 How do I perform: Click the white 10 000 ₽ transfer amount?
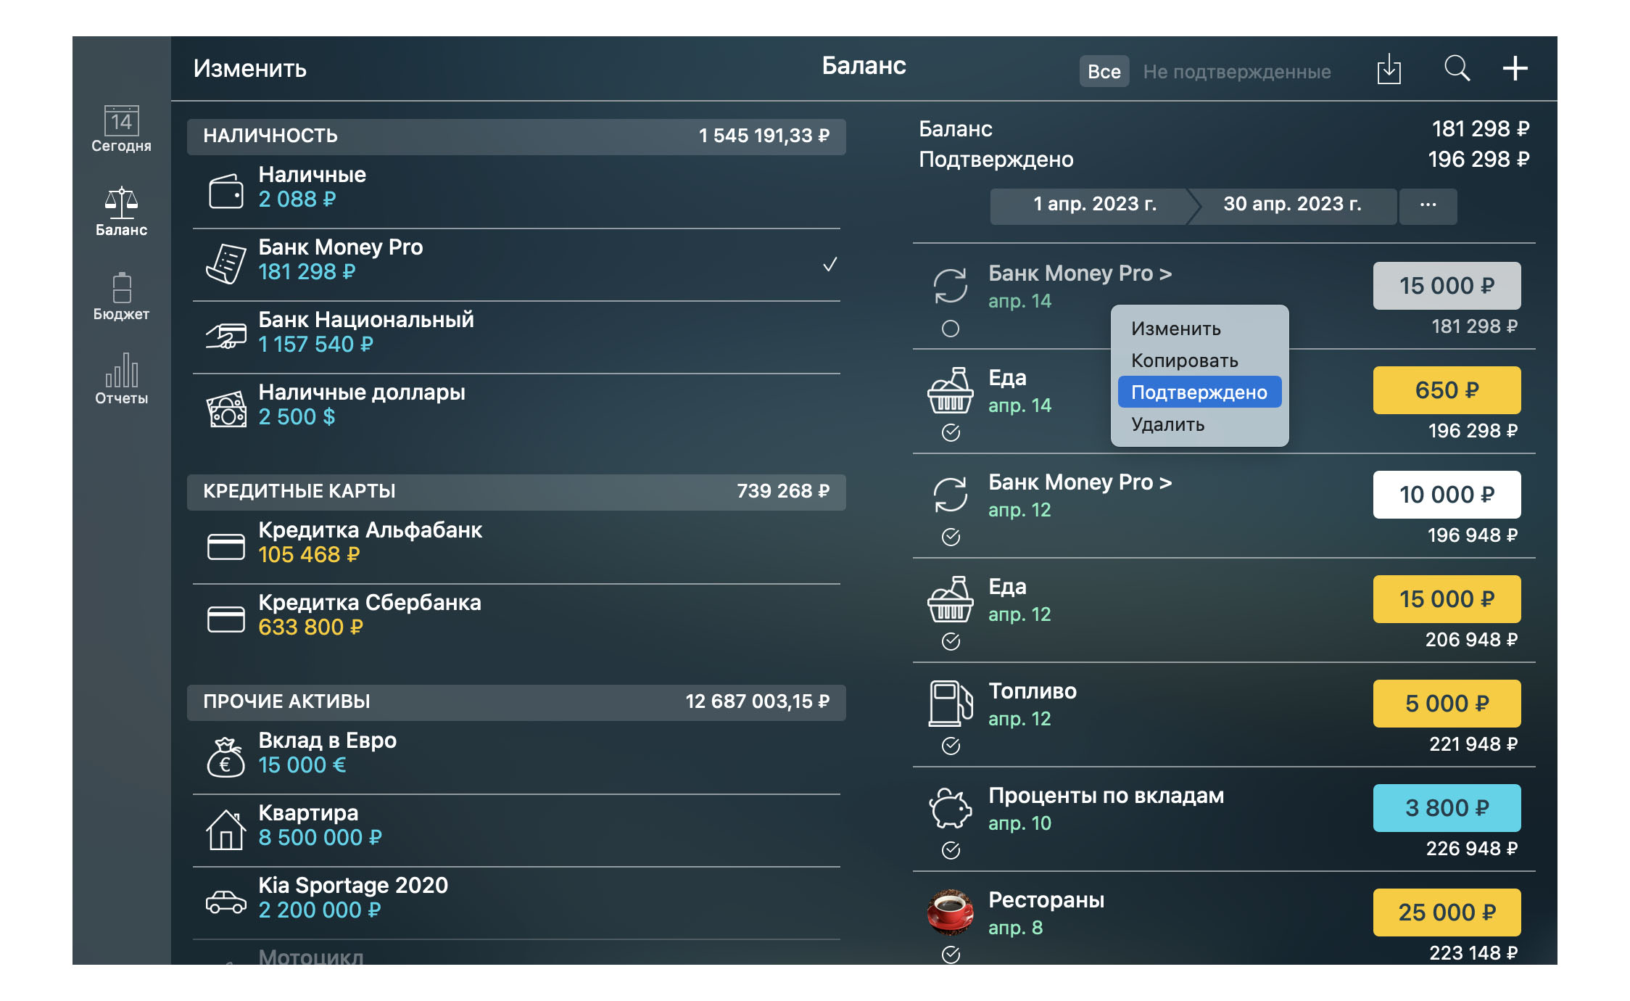pyautogui.click(x=1447, y=495)
